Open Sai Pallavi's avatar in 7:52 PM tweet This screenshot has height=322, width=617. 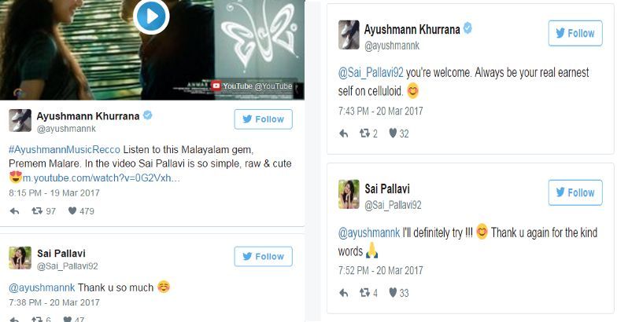(x=349, y=194)
